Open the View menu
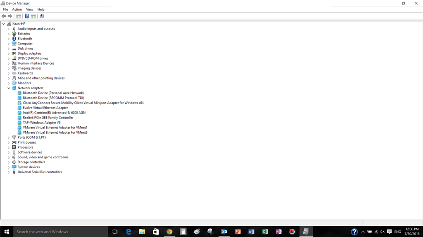 pyautogui.click(x=30, y=9)
